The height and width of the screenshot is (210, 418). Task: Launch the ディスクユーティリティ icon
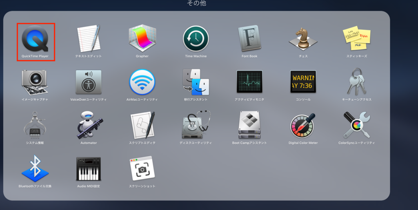pyautogui.click(x=196, y=125)
